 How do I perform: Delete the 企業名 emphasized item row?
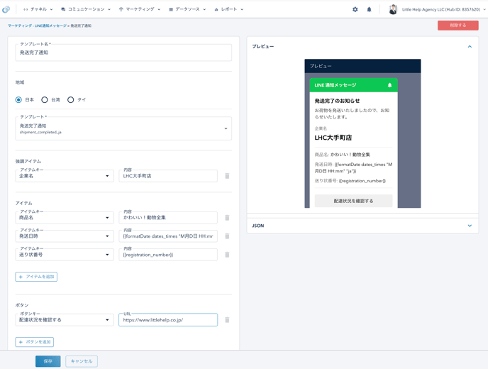click(x=227, y=176)
